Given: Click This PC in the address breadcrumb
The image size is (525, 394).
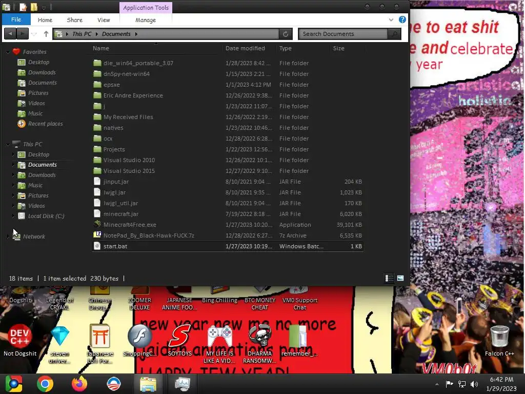Looking at the screenshot, I should coord(82,34).
